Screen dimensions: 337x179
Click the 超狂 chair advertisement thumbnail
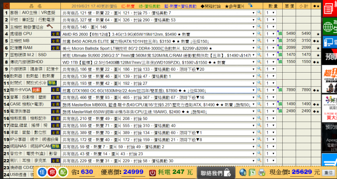tap(329, 79)
